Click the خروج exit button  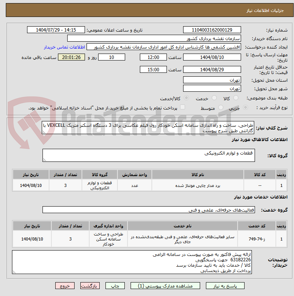pos(65,286)
